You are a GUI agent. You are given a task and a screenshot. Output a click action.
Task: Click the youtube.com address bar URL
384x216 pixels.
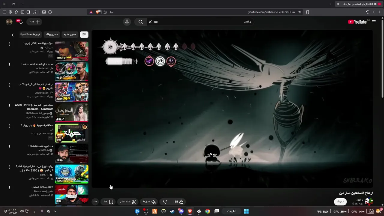coord(272,12)
